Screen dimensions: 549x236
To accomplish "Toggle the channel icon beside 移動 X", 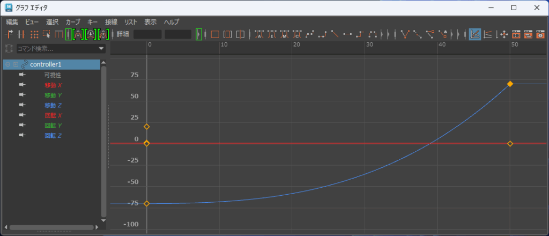I will pyautogui.click(x=23, y=85).
